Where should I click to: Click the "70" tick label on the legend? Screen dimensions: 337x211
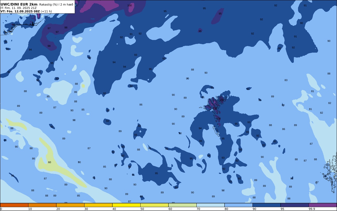coord(198,209)
